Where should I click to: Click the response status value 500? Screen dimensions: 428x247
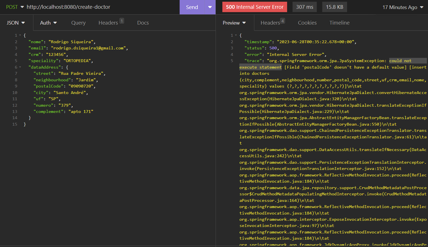[x=273, y=48]
